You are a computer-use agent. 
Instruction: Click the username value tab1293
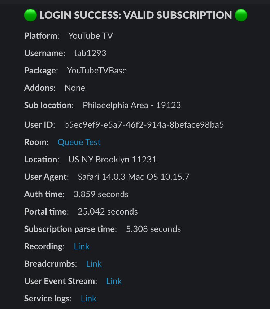click(90, 53)
